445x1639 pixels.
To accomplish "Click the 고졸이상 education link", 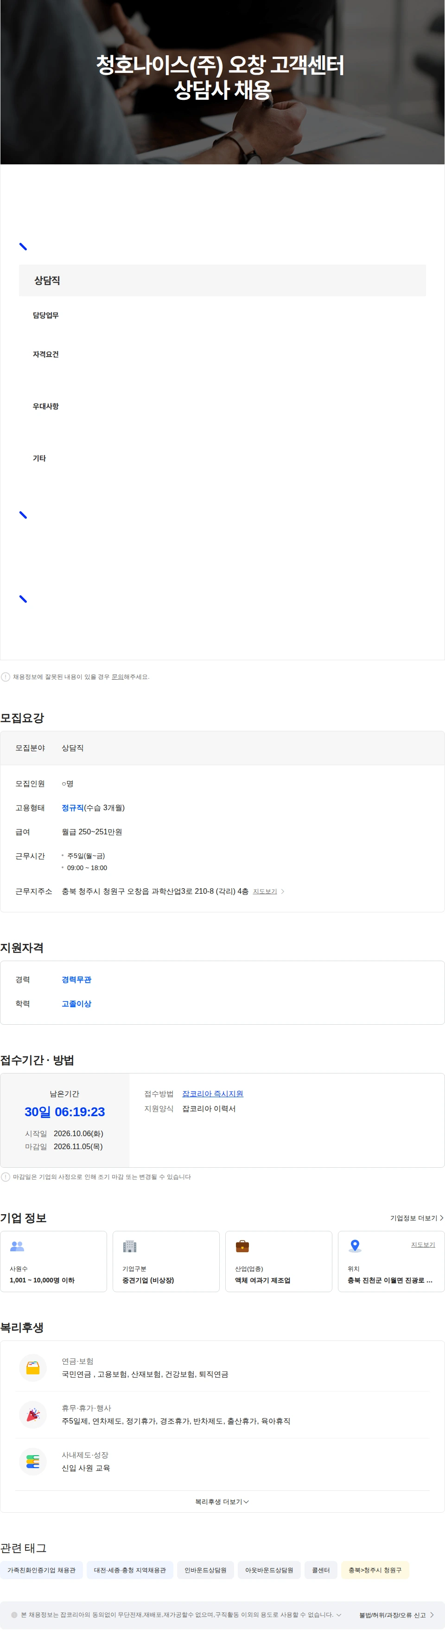I will 76,1003.
